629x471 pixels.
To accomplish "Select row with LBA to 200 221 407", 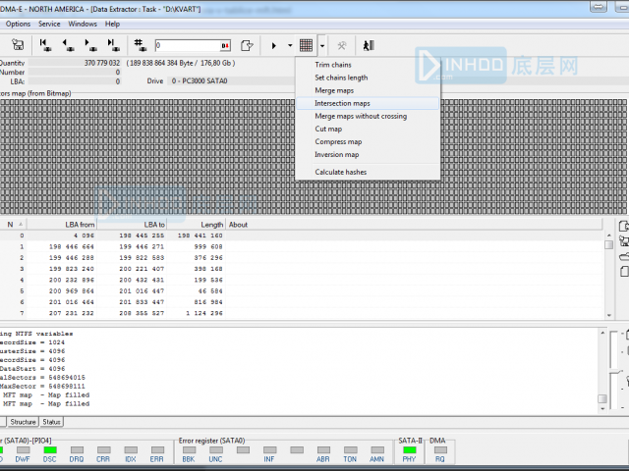I will point(302,269).
